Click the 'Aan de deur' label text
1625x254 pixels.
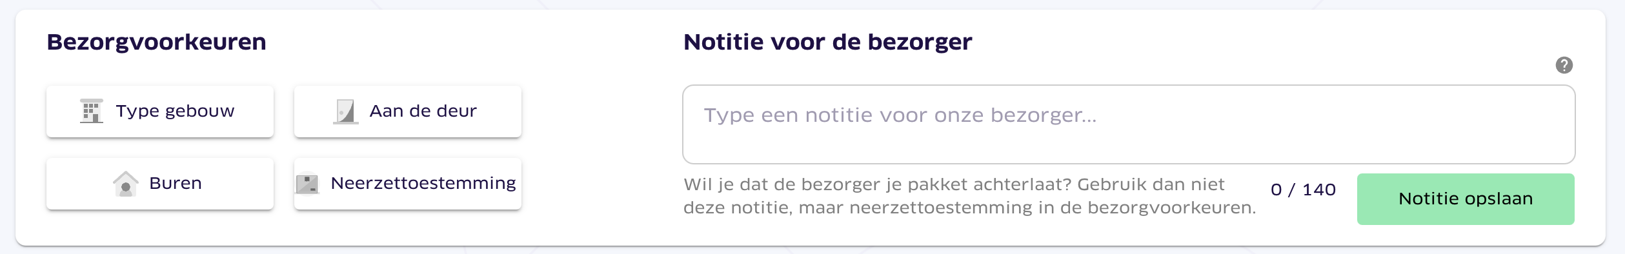[423, 111]
